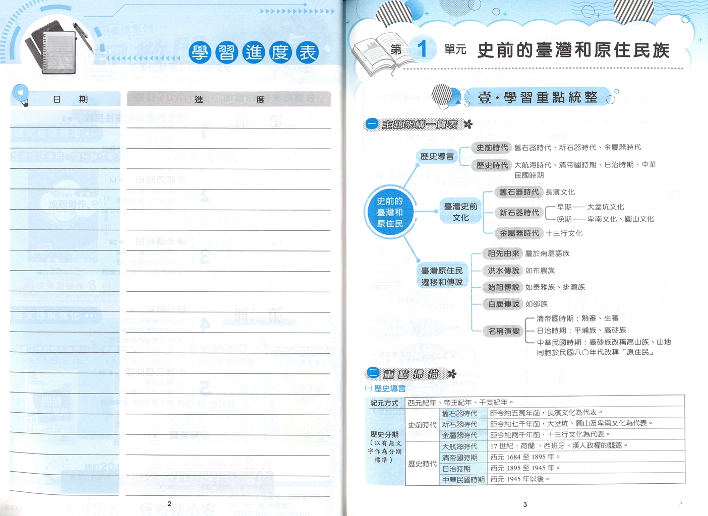Image resolution: width=708 pixels, height=516 pixels.
Task: Select the unit title 史前的臺灣和原住民族
Action: (573, 50)
